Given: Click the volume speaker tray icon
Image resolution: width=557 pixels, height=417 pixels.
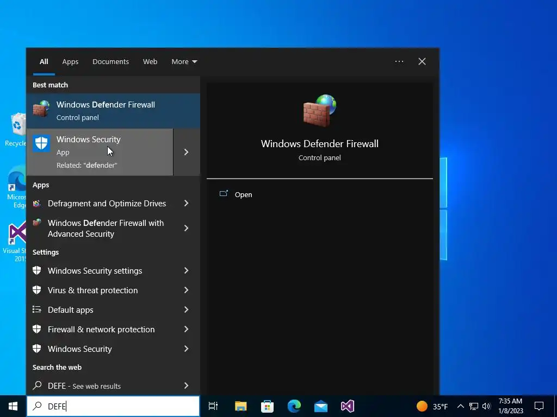Looking at the screenshot, I should (486, 406).
